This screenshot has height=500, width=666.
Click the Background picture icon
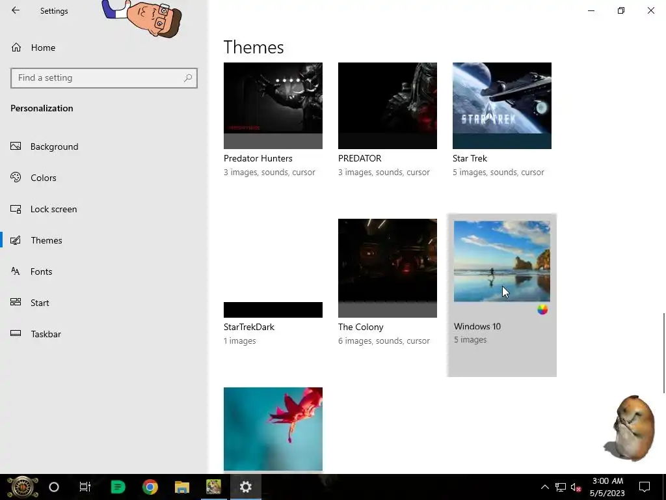pos(16,146)
